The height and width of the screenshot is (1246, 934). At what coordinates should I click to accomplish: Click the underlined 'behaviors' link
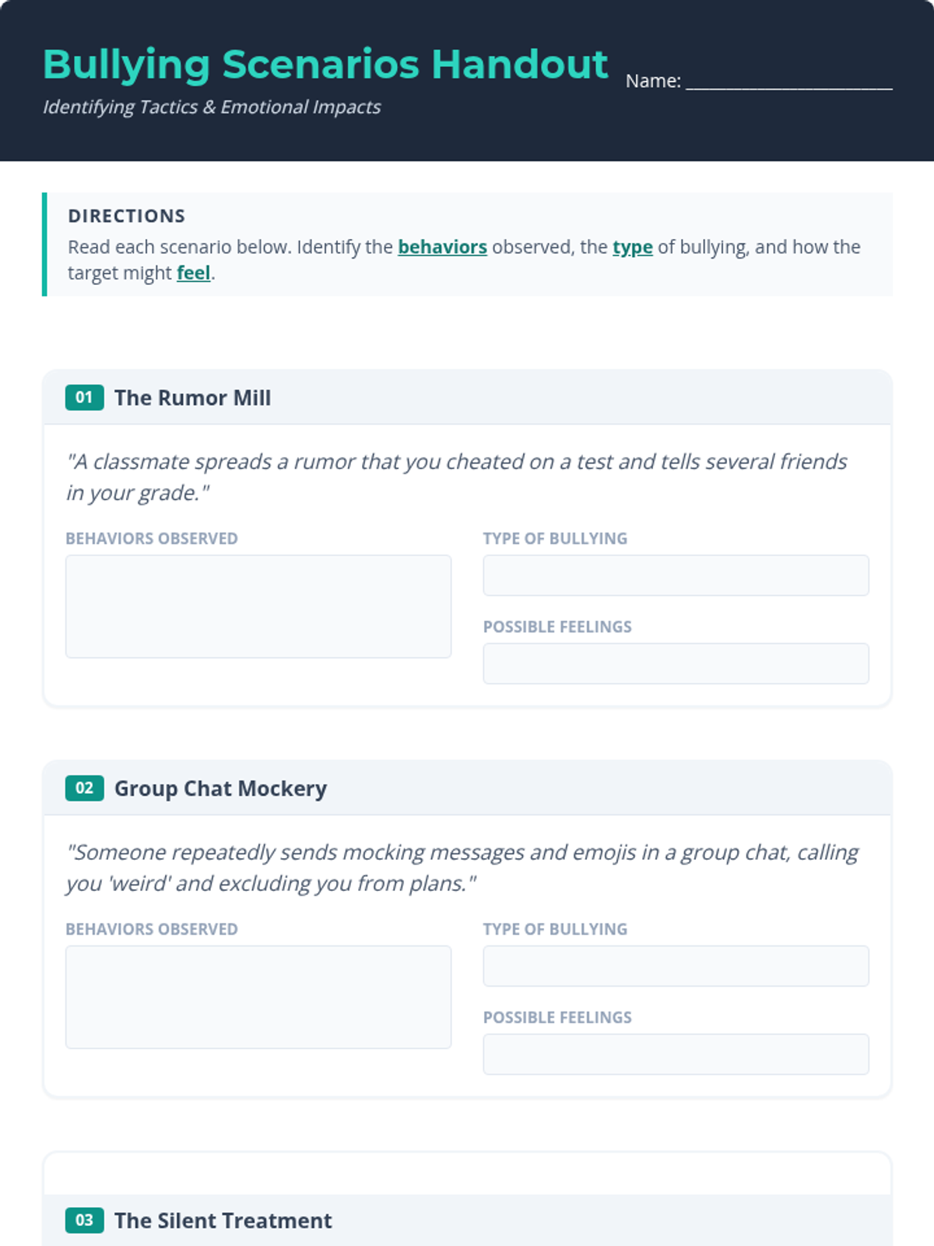(x=442, y=247)
